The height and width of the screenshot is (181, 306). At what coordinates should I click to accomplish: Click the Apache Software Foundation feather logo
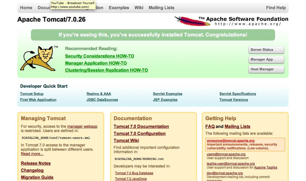[x=232, y=21]
